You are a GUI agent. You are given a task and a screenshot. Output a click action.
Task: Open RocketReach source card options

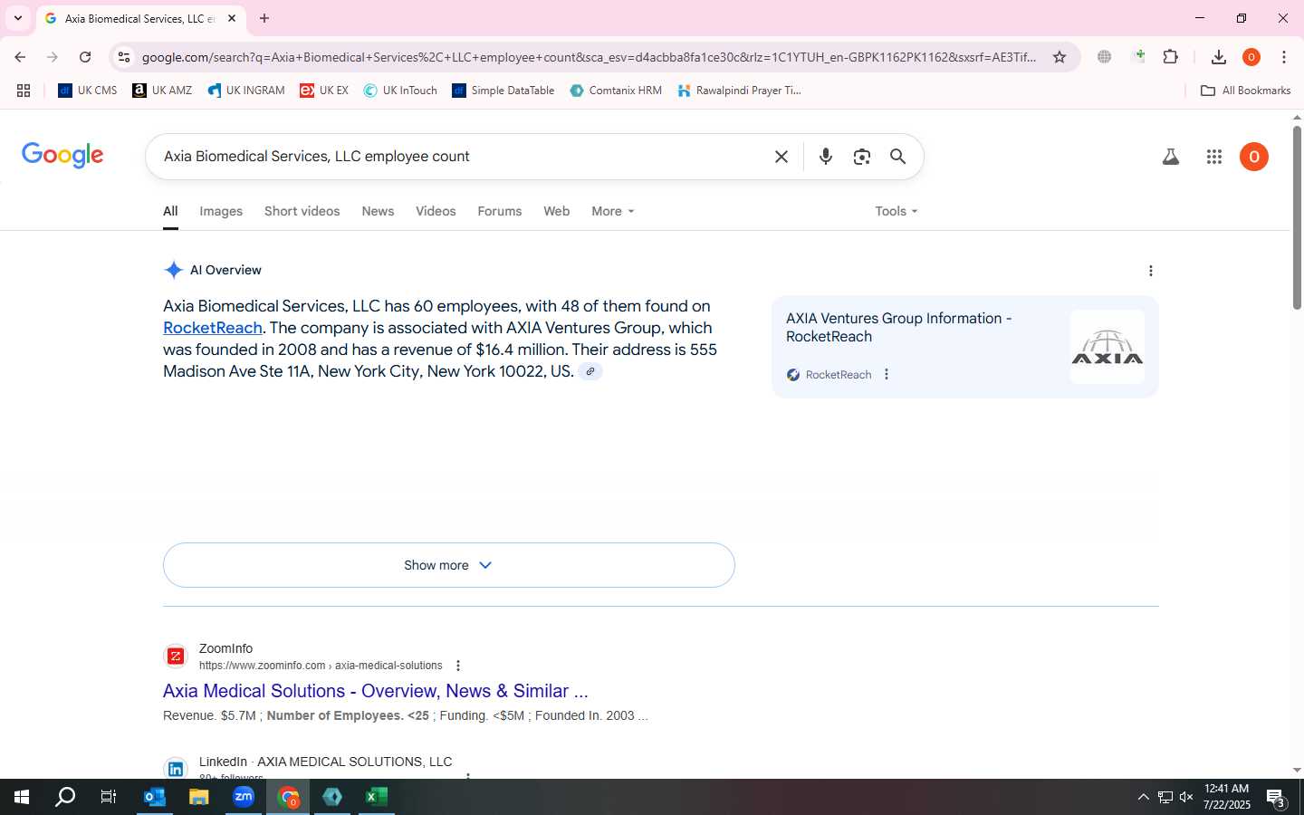pyautogui.click(x=887, y=374)
